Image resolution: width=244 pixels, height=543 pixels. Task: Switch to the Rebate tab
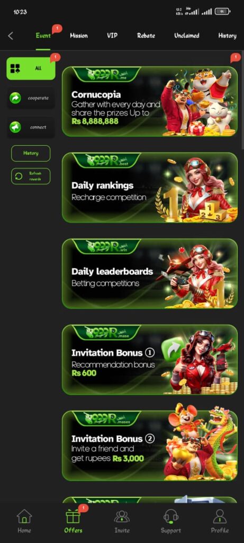pos(146,36)
